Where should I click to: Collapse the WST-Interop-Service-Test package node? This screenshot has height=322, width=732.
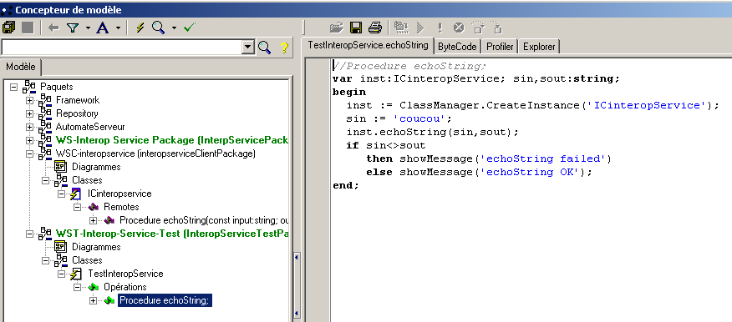point(30,234)
